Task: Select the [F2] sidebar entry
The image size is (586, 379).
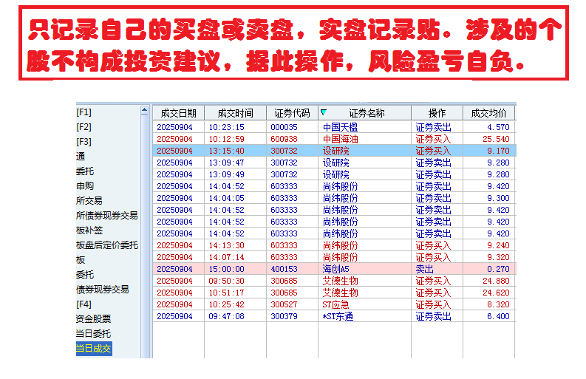Action: [x=84, y=127]
